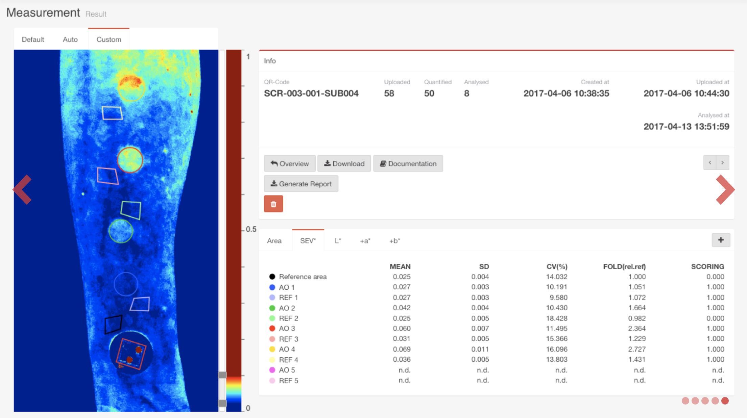Open the L* data tab
This screenshot has height=418, width=747.
pos(338,241)
